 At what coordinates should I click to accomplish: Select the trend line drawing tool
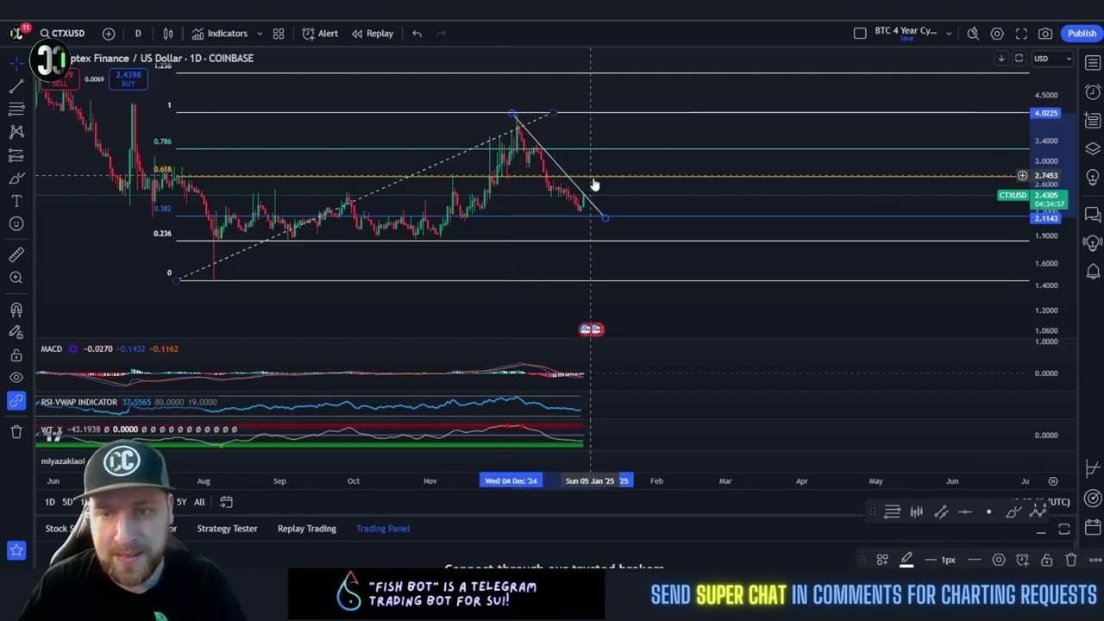pos(16,86)
